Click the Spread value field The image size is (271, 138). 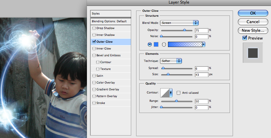[x=201, y=68]
